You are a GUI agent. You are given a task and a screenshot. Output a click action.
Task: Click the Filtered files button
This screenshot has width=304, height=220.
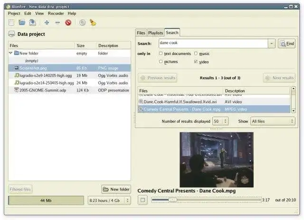[20, 189]
